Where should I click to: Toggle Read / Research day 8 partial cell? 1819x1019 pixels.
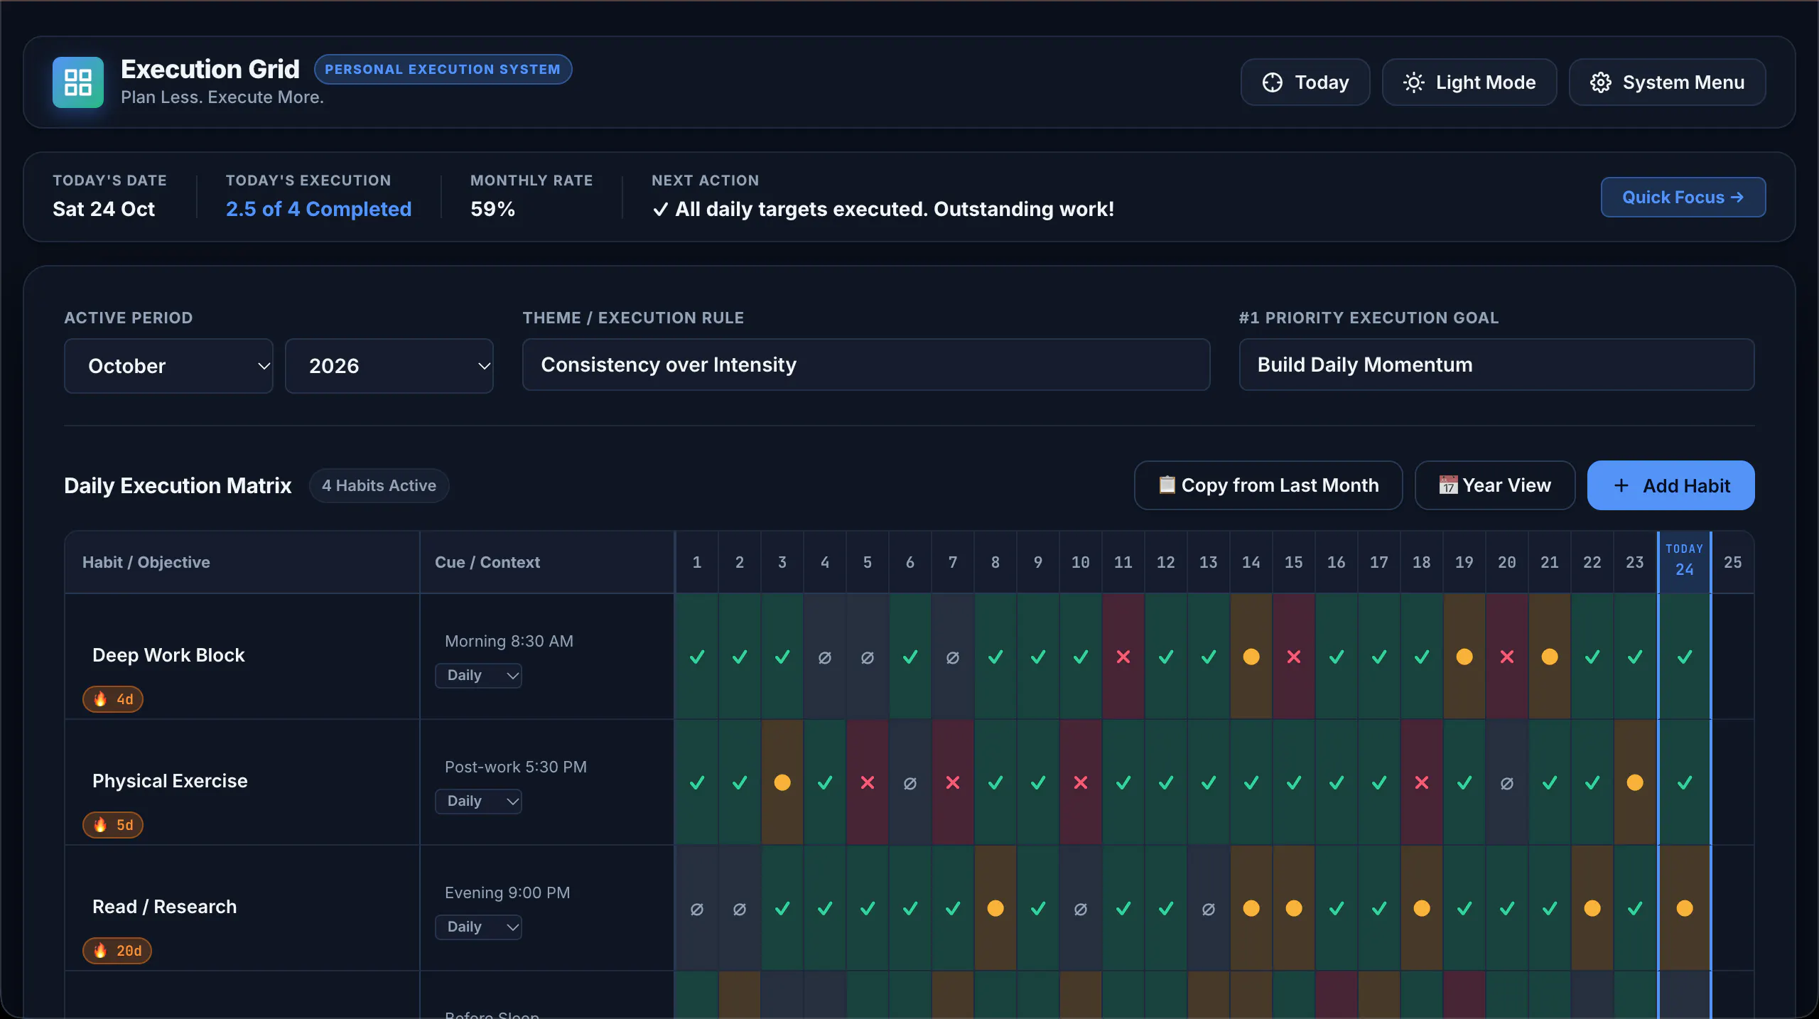pyautogui.click(x=995, y=908)
